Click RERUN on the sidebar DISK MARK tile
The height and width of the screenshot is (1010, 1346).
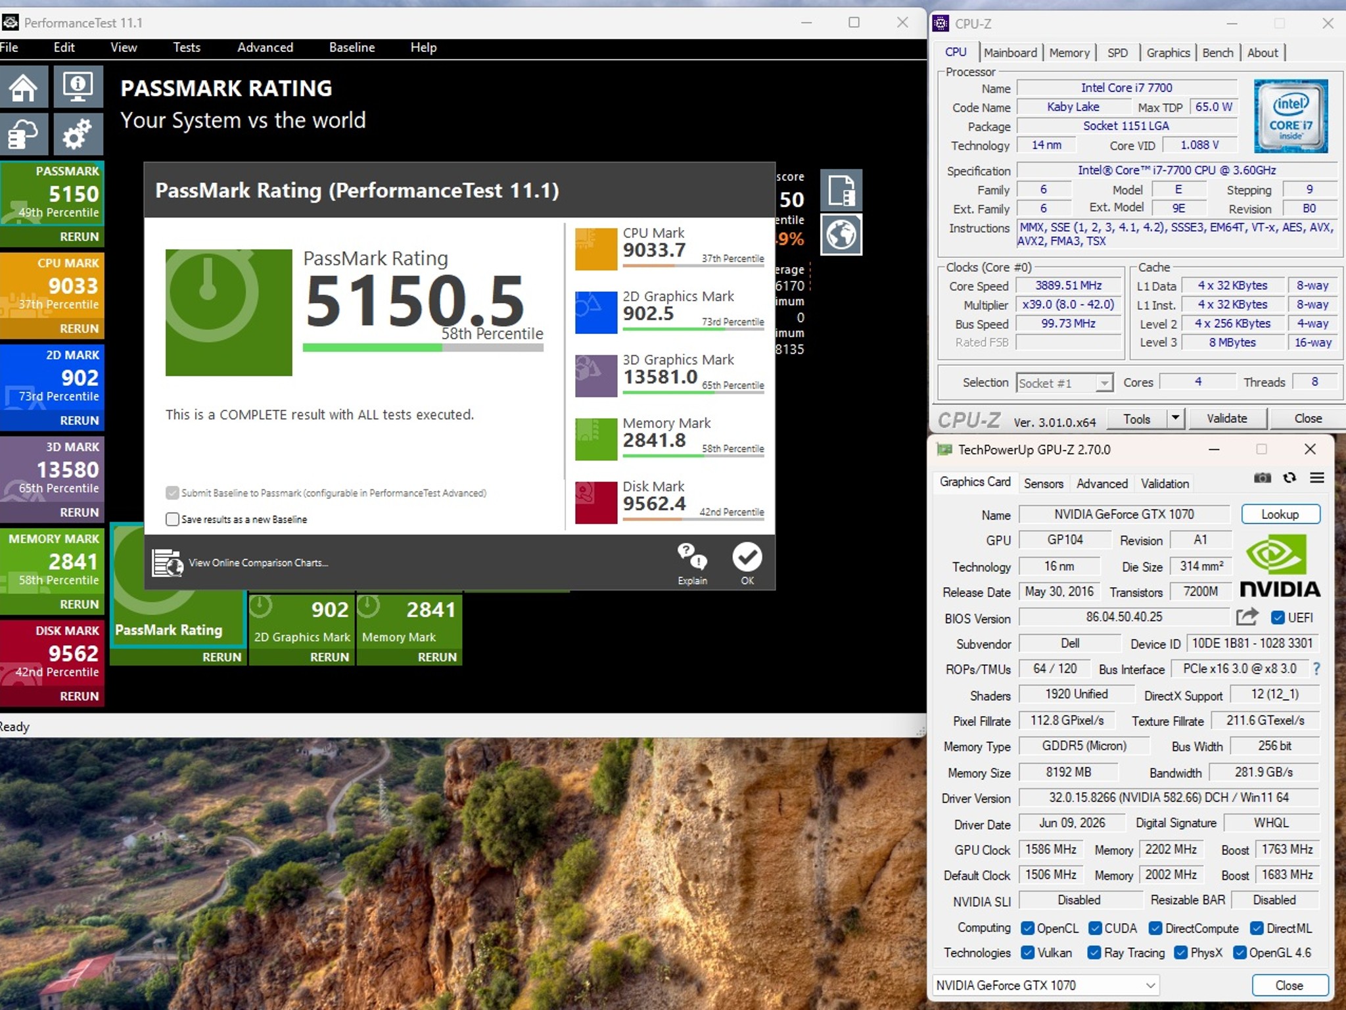(79, 696)
